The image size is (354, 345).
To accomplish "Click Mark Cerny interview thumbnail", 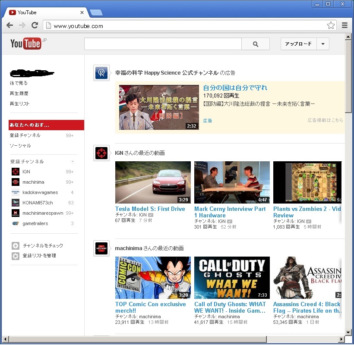I will pos(232,182).
